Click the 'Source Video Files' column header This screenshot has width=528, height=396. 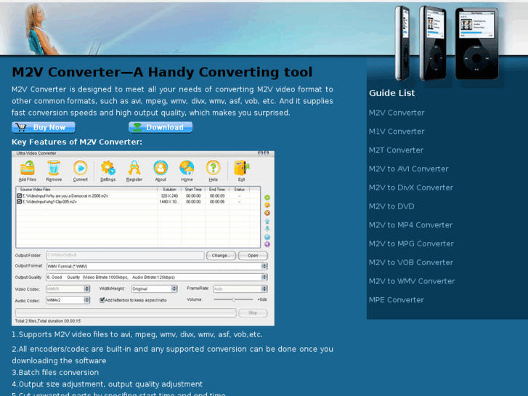click(86, 190)
